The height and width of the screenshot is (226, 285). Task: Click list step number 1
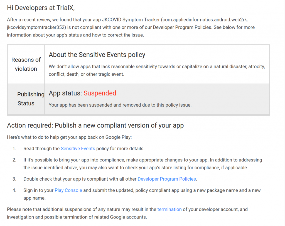pyautogui.click(x=14, y=149)
